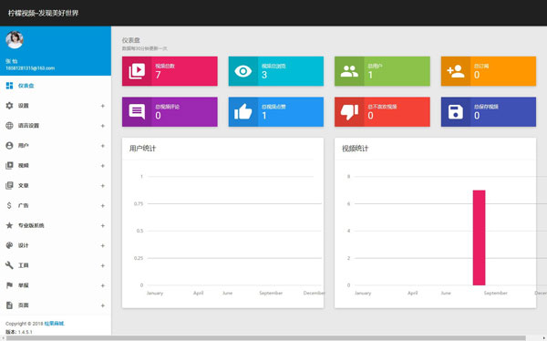
Task: Open the palette design menu item
Action: (x=56, y=245)
